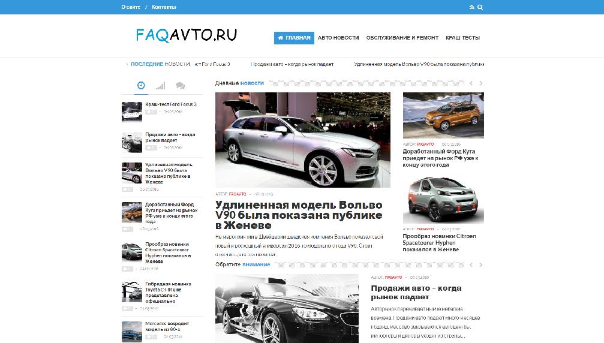Click FAQAVTO author link under Volvo image
This screenshot has width=604, height=343.
(238, 194)
